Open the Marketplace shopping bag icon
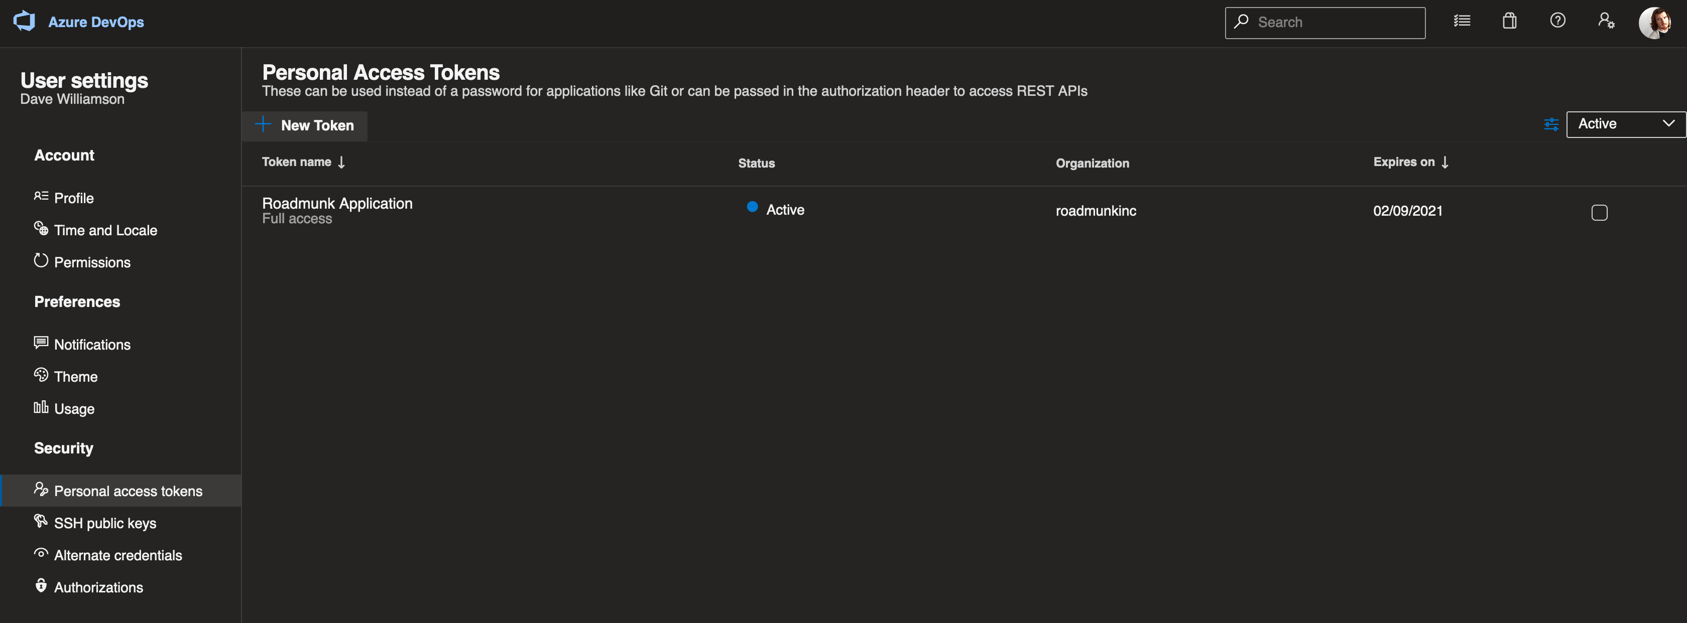This screenshot has height=623, width=1687. [x=1510, y=21]
